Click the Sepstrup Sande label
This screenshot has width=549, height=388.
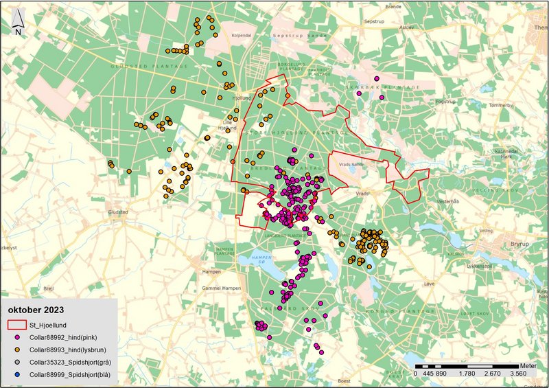296,33
